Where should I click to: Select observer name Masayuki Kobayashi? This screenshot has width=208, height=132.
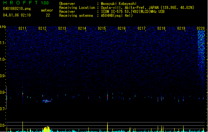pyautogui.click(x=119, y=4)
